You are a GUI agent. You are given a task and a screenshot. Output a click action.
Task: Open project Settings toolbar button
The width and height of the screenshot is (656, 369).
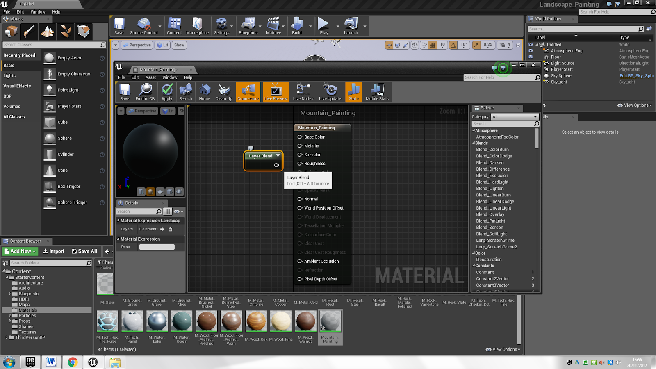tap(221, 26)
